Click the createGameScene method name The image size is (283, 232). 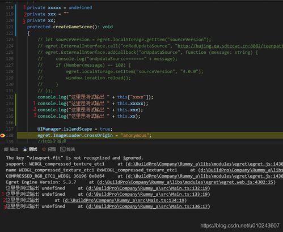tap(73, 27)
